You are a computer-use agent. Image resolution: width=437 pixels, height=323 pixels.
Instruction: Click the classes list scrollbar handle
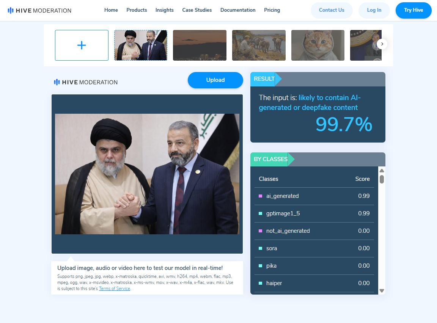pos(382,179)
